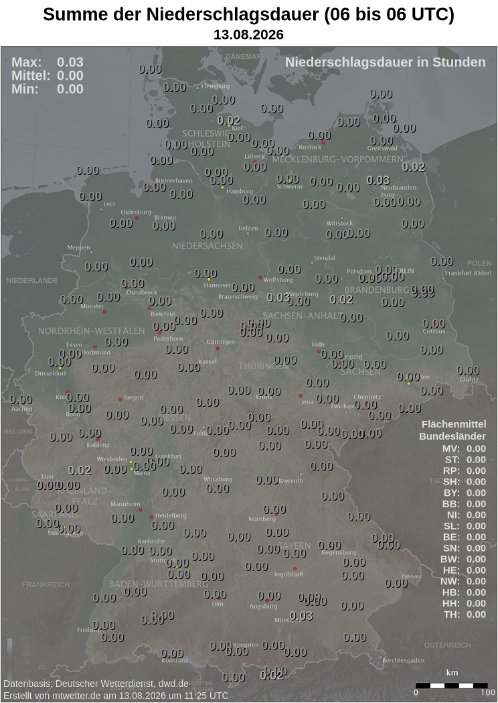Click the 'MV: 0.00' legend row
498x703 pixels.
(464, 448)
